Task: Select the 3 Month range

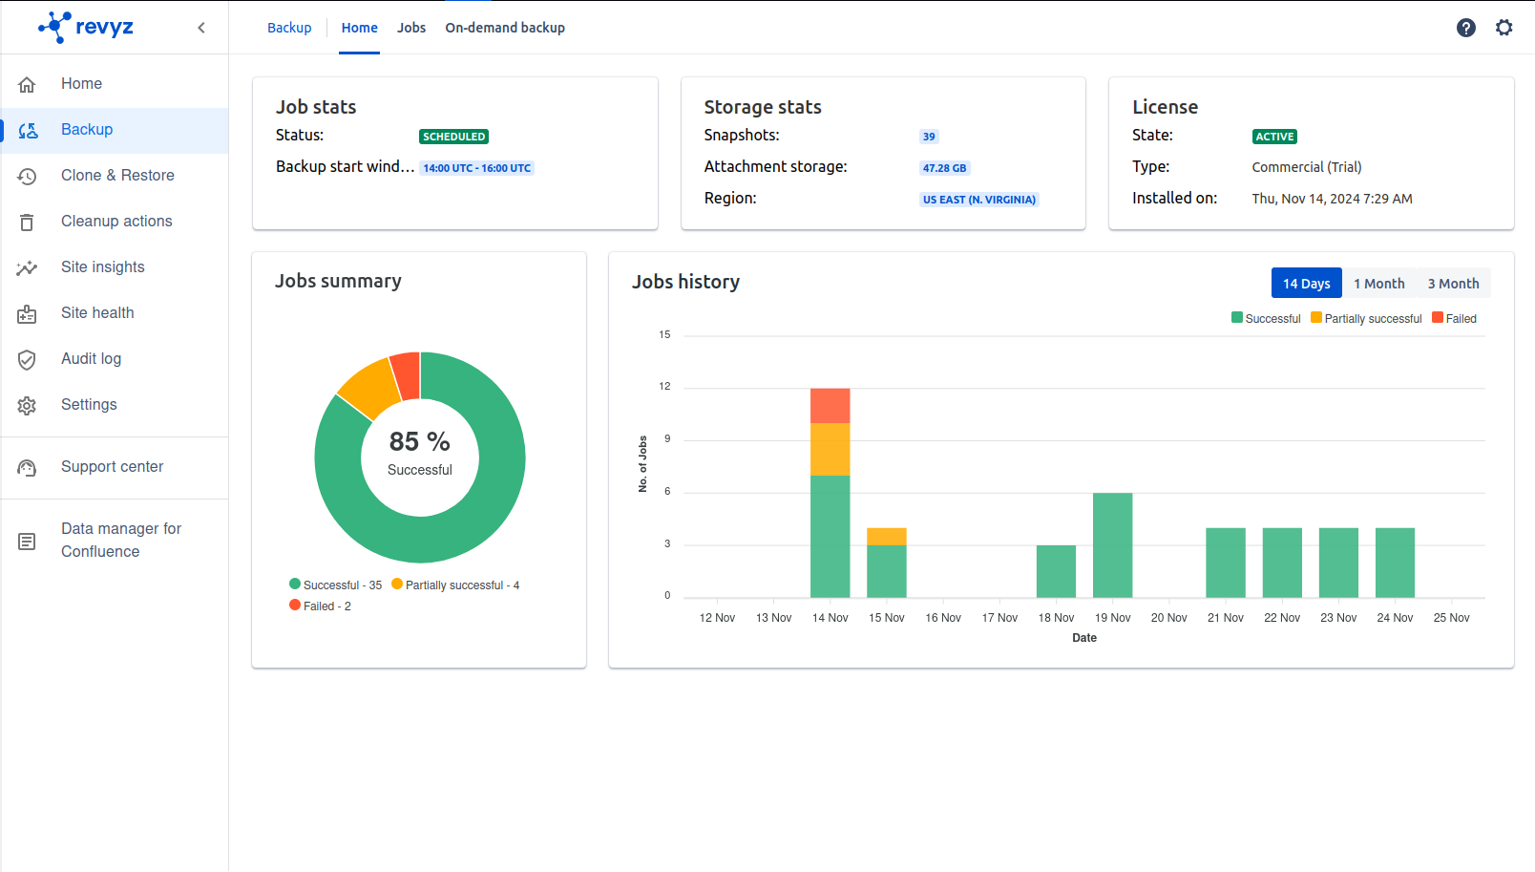Action: pos(1453,283)
